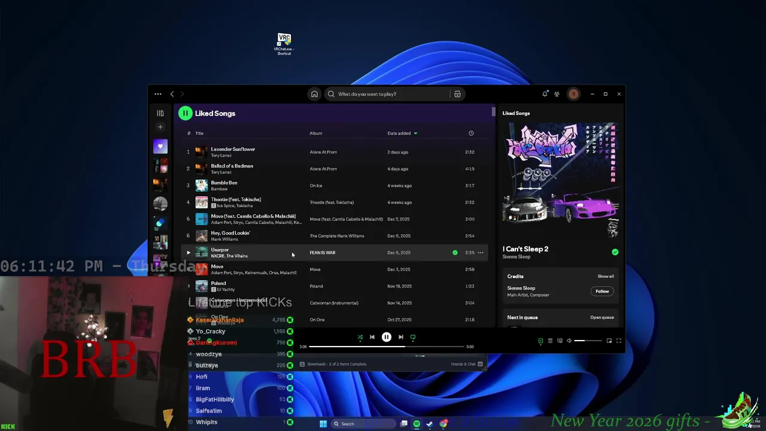The width and height of the screenshot is (766, 431).
Task: Adjust the Spotify volume slider
Action: (588, 341)
